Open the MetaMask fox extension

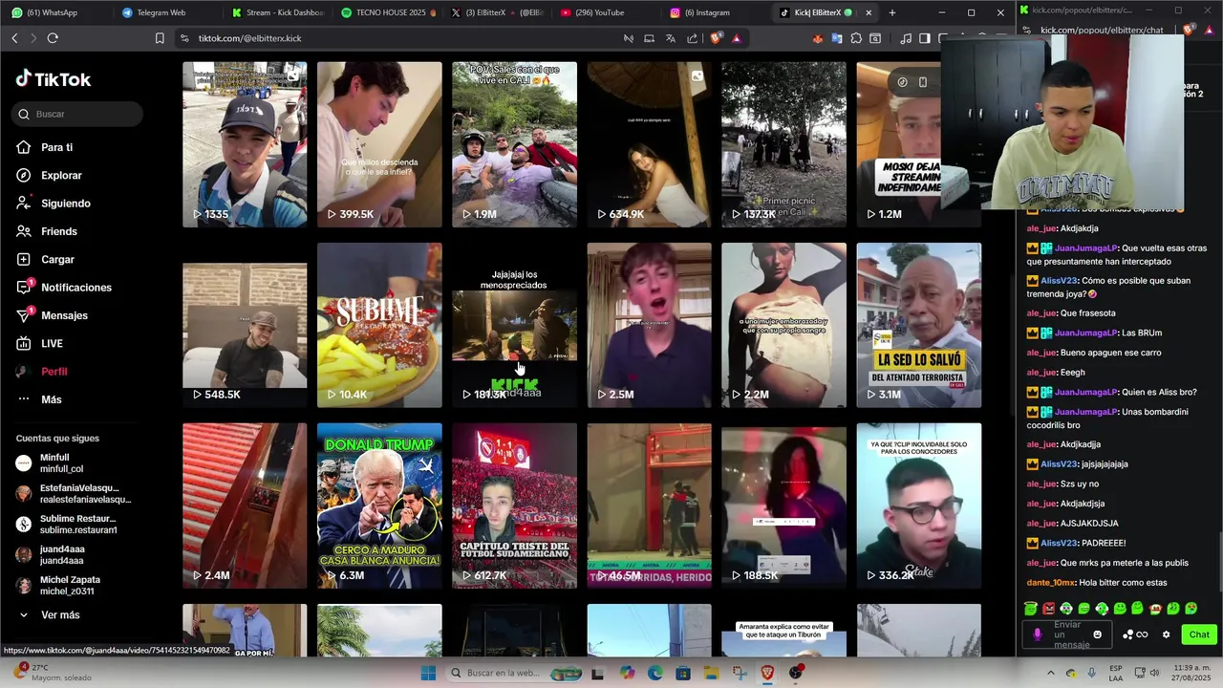[x=818, y=38]
